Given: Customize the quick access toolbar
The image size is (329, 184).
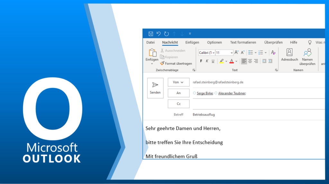Looking at the screenshot, I should click(190, 34).
